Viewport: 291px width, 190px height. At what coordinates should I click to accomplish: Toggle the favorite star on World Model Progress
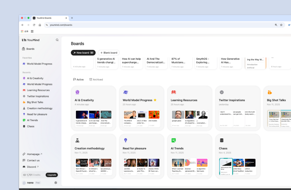pos(155,100)
